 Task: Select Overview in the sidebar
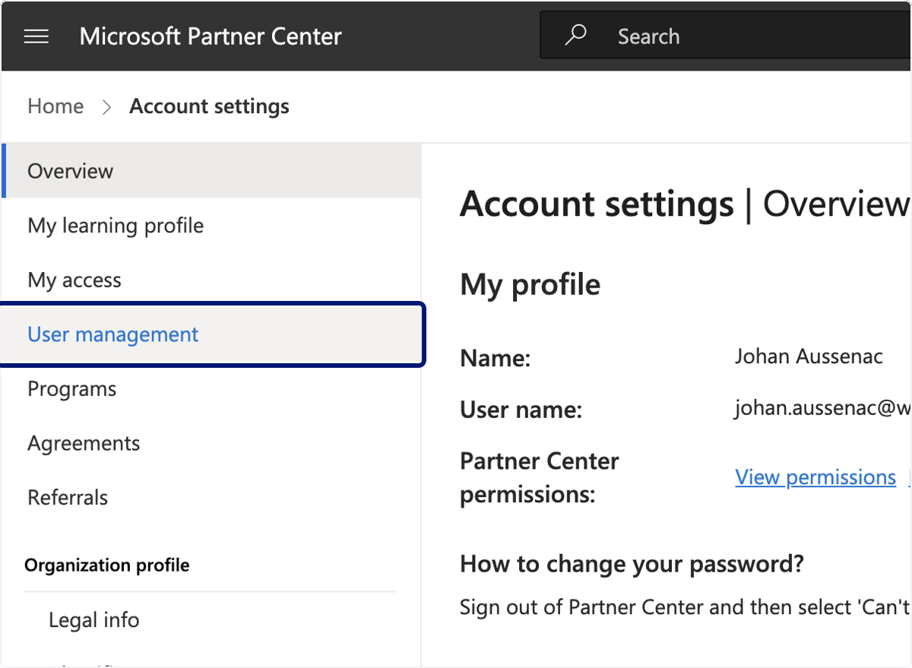click(x=211, y=171)
